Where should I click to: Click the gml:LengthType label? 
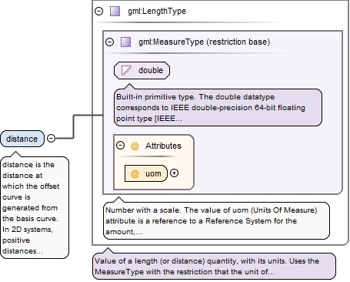click(x=157, y=11)
